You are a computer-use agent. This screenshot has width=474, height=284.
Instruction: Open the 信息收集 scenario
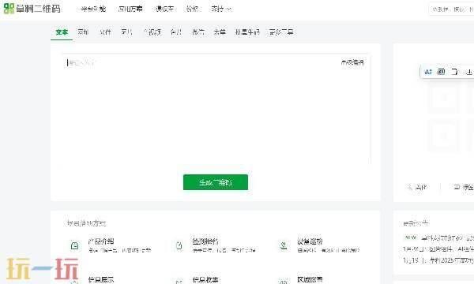pos(205,279)
